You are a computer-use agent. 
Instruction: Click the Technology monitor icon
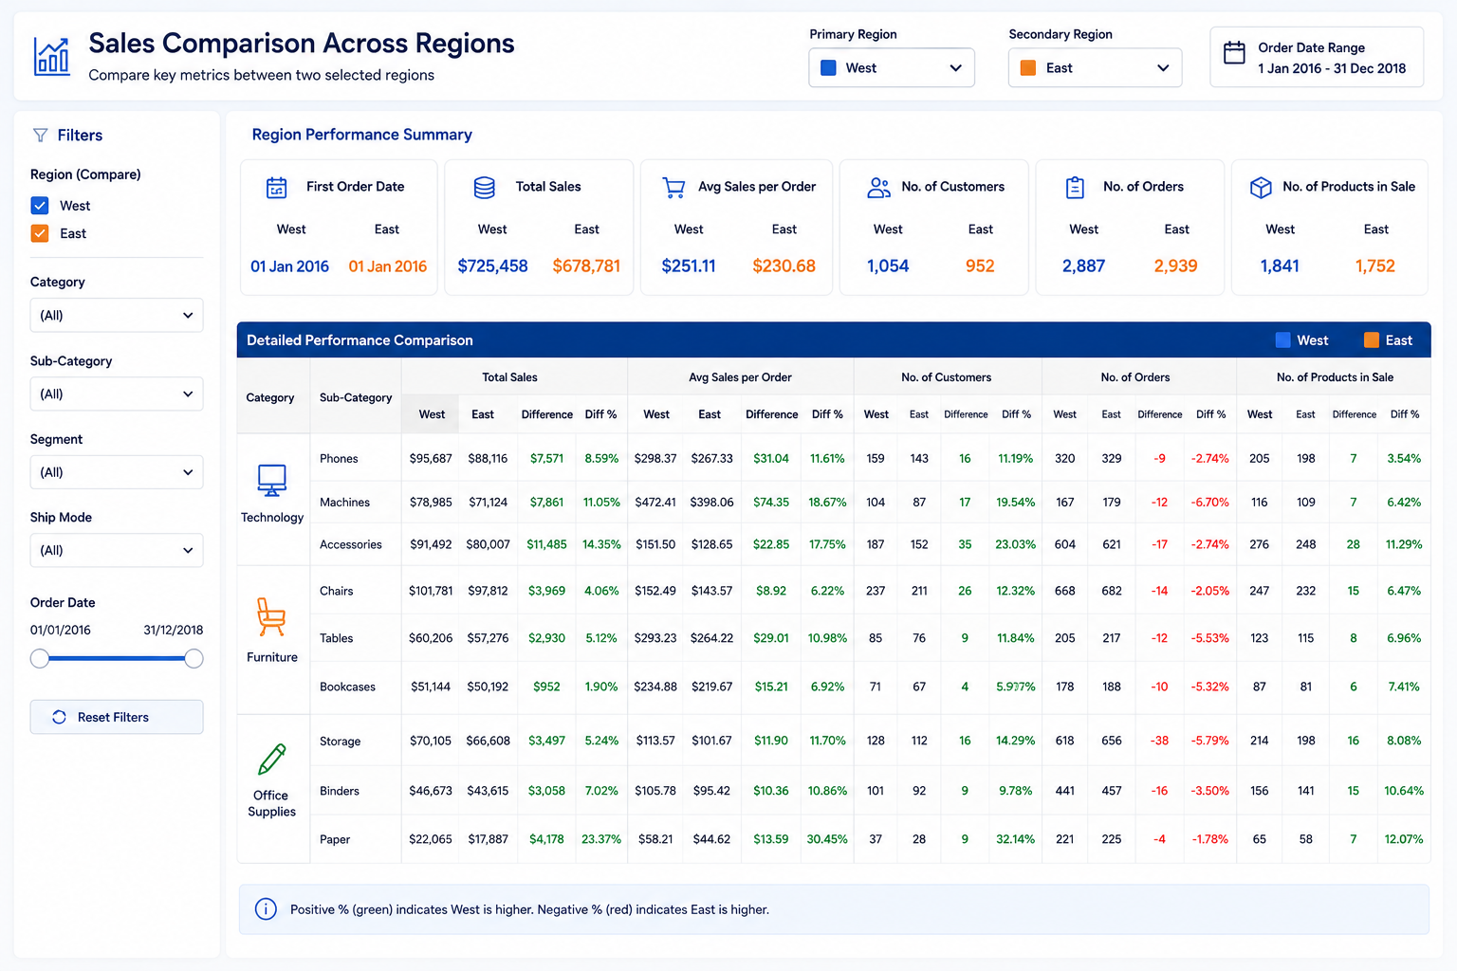point(272,480)
